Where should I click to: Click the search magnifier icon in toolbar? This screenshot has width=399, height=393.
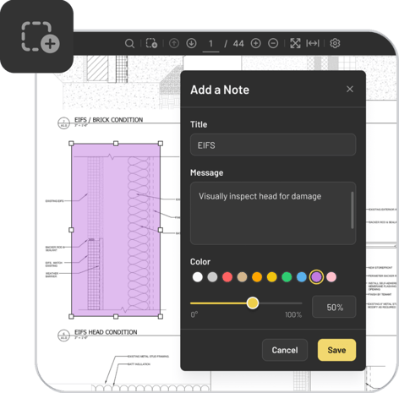point(129,44)
